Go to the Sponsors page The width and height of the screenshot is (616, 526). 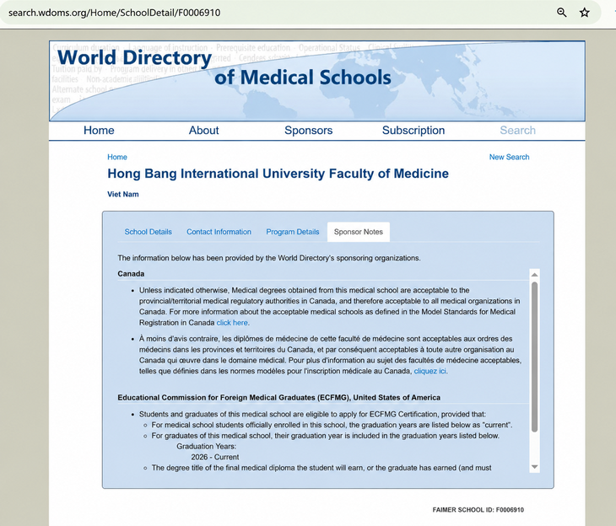pyautogui.click(x=308, y=131)
